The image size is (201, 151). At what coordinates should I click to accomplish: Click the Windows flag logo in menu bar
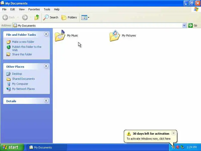[x=196, y=9]
